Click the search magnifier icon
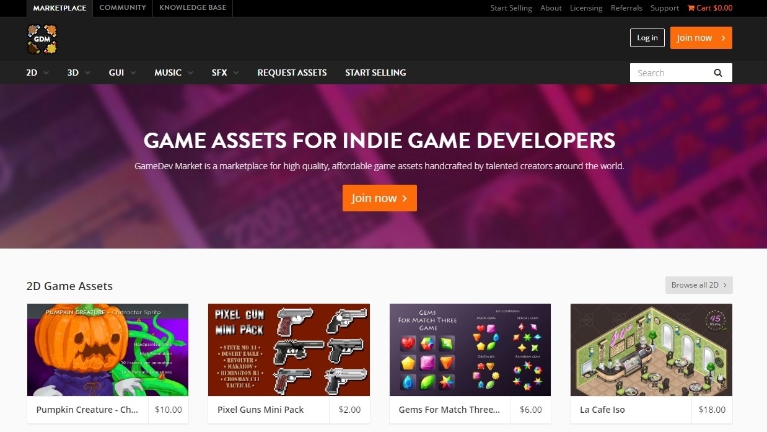767x432 pixels. tap(717, 73)
